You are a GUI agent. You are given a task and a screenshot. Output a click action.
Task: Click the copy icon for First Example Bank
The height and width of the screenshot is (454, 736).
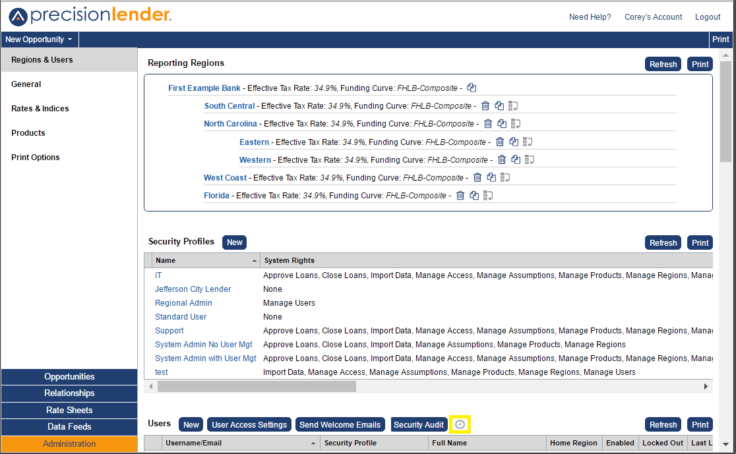click(472, 88)
